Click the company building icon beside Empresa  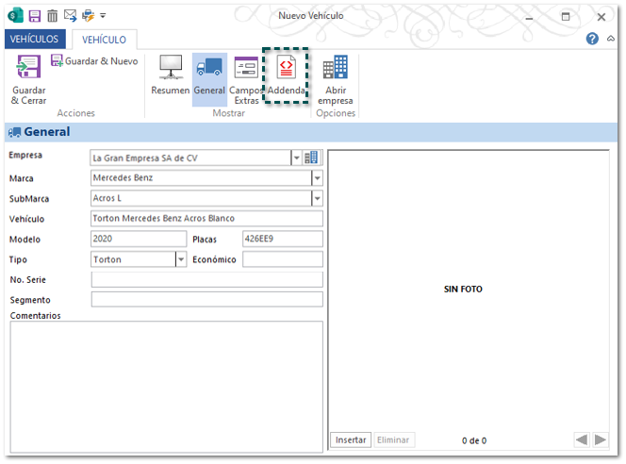click(x=311, y=157)
